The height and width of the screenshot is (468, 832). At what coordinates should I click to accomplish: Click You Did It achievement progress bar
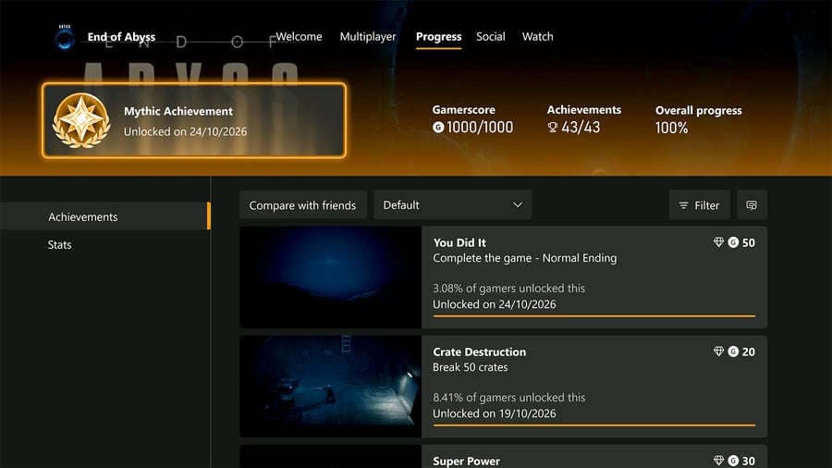593,316
